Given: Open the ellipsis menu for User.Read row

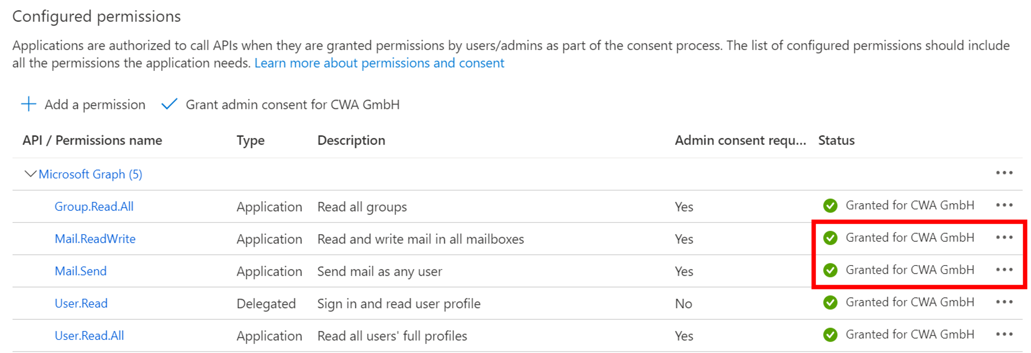Looking at the screenshot, I should pyautogui.click(x=1004, y=302).
